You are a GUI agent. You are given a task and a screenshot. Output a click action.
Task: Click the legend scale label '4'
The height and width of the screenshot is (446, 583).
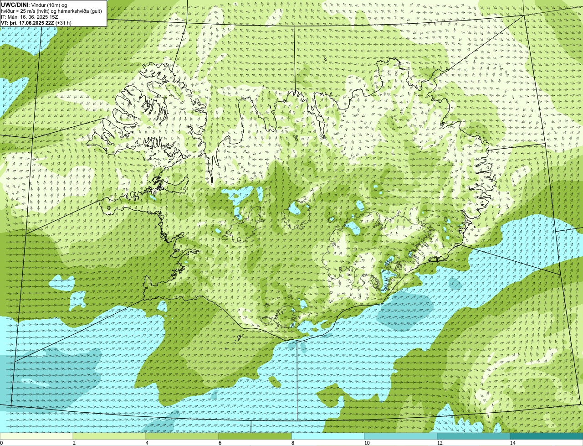click(147, 443)
